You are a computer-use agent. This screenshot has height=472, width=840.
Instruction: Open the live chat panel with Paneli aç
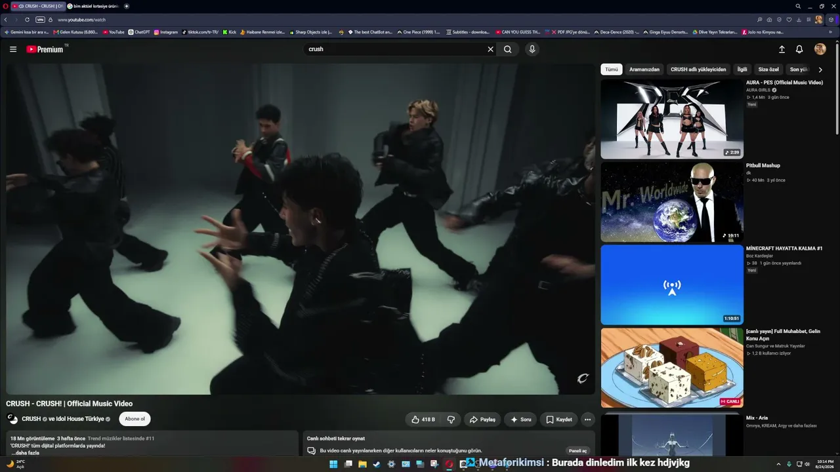pos(577,451)
